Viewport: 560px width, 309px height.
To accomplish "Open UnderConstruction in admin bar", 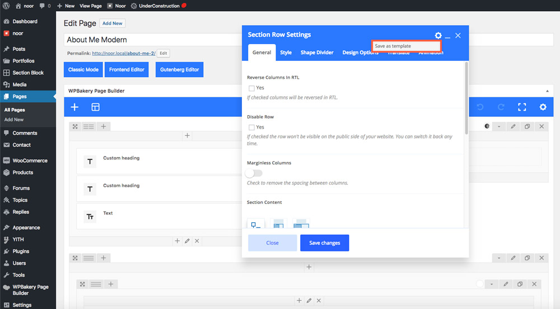I will point(158,6).
